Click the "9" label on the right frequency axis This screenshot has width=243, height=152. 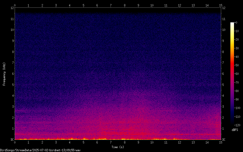(223, 41)
